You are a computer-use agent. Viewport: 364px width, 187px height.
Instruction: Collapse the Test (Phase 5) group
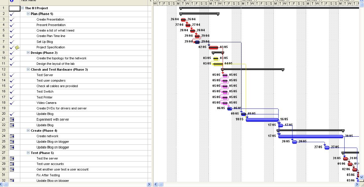28,153
